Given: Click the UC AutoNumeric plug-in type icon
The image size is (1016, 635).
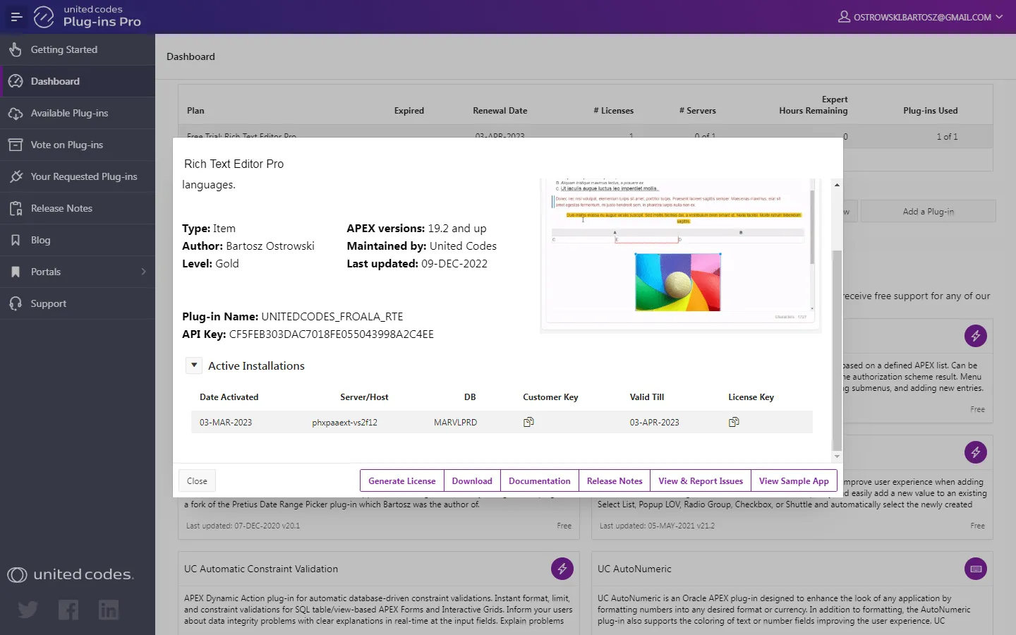Looking at the screenshot, I should (x=976, y=569).
